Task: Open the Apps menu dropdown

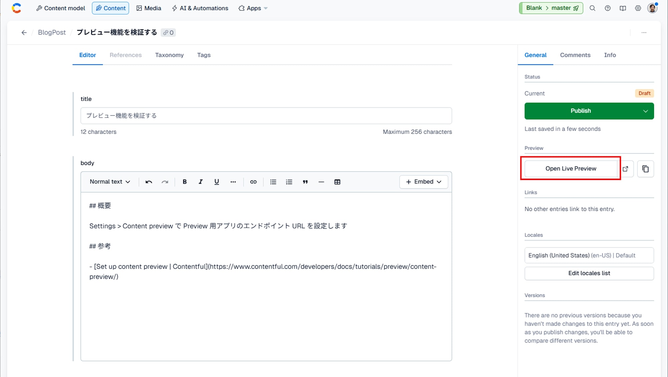Action: [253, 8]
